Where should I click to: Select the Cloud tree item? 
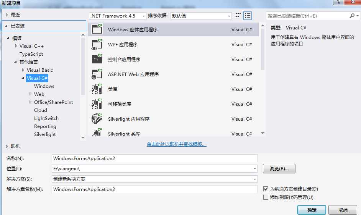coord(41,110)
